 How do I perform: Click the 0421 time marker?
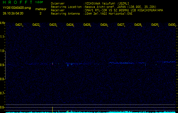coord(19,25)
